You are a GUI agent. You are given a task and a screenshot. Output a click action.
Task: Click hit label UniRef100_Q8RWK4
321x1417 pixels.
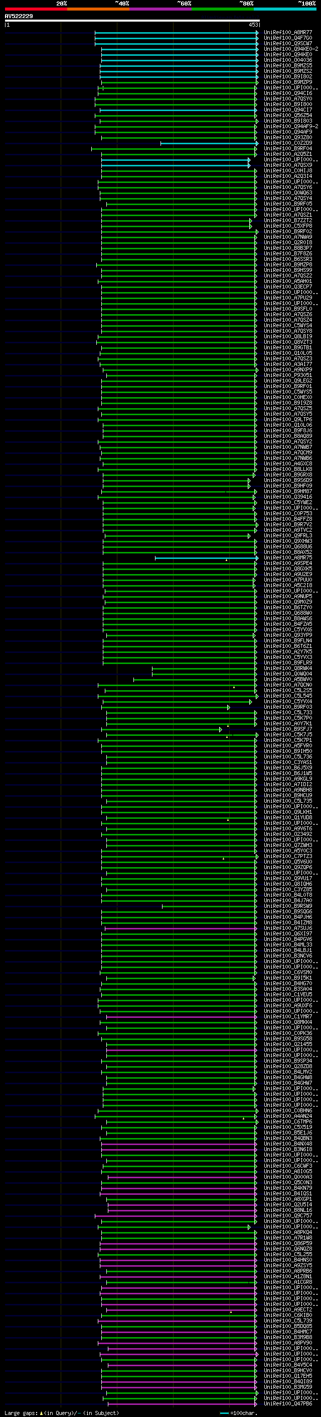click(x=288, y=669)
